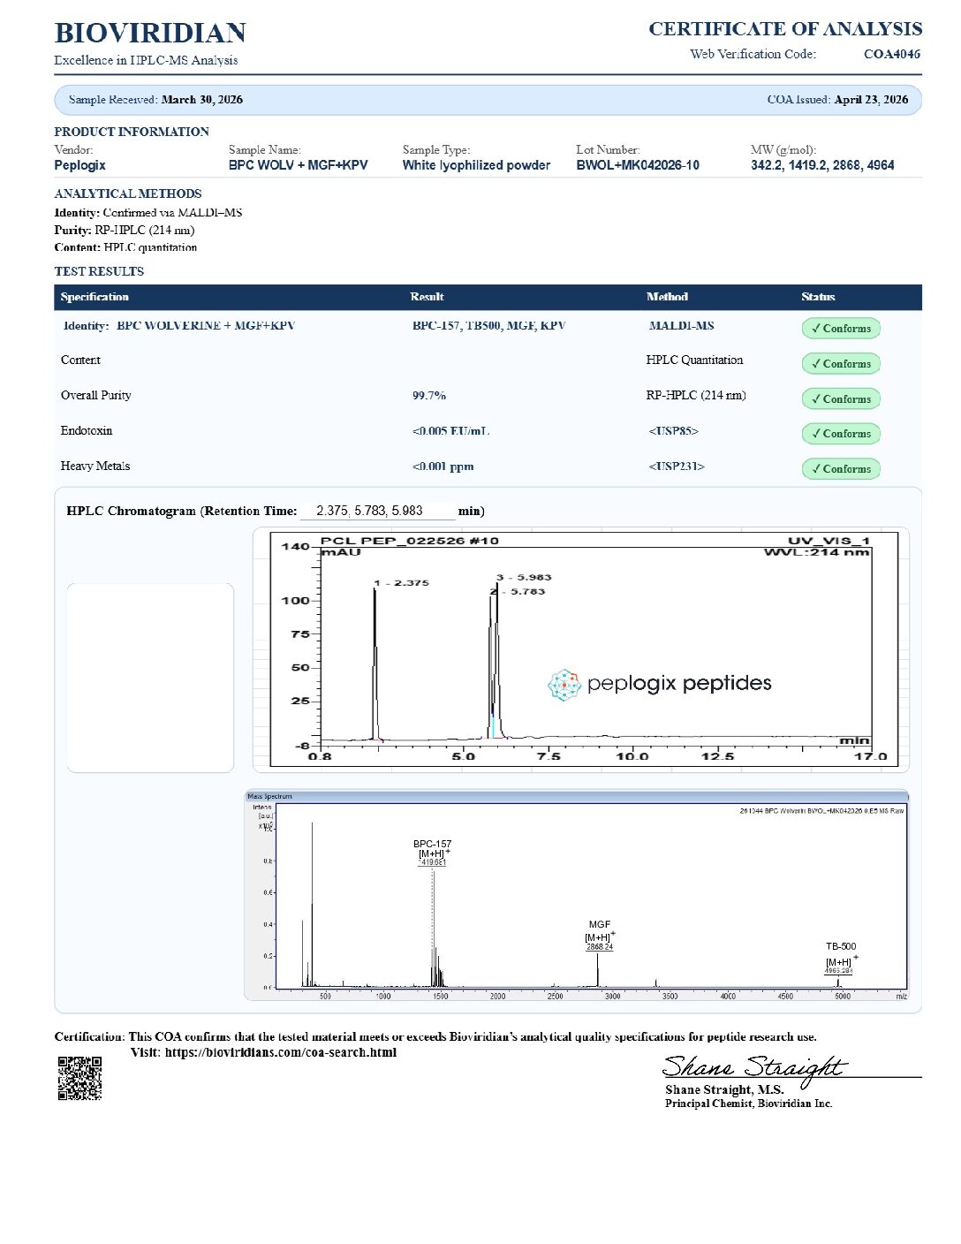This screenshot has height=1244, width=961.
Task: Click the <USP231> method cell
Action: (677, 466)
